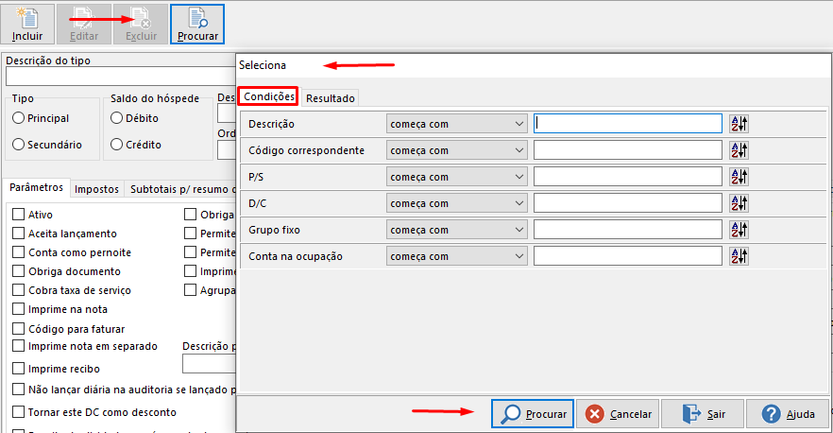Click the sort icon in P/S row
Screen dimensions: 833x433
739,177
